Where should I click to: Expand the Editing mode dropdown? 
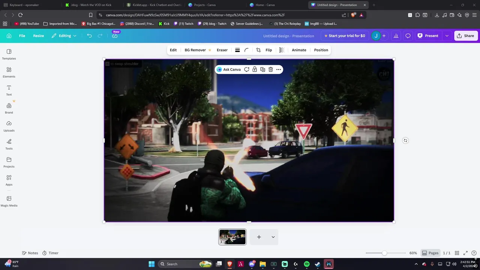coord(64,36)
